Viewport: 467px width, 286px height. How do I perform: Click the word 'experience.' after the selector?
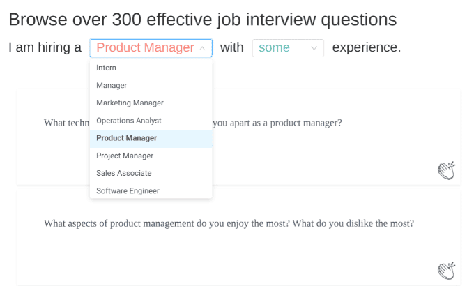coord(367,47)
